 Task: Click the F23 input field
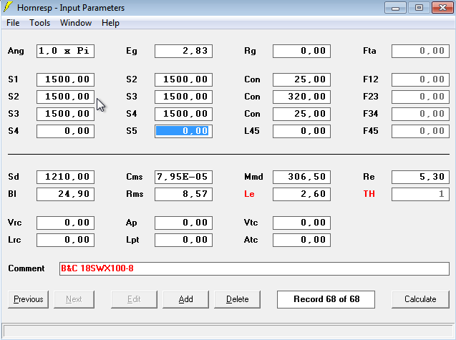click(420, 97)
